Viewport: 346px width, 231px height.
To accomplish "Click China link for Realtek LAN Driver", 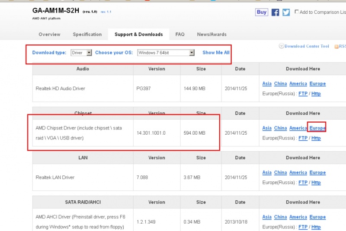I will (280, 173).
